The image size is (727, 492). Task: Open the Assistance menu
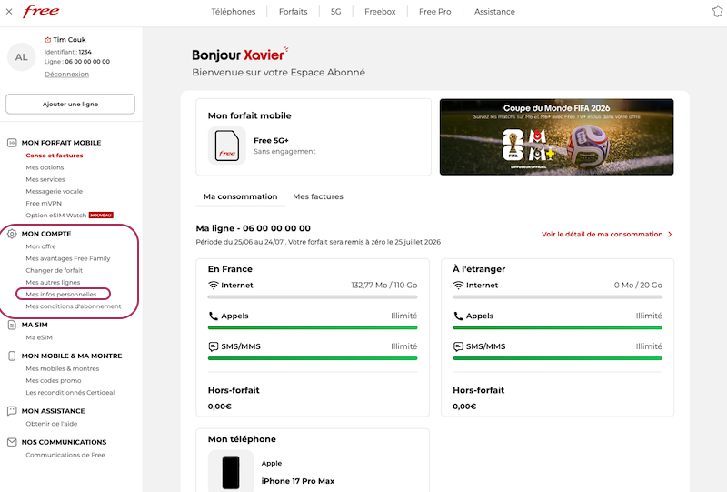coord(494,12)
